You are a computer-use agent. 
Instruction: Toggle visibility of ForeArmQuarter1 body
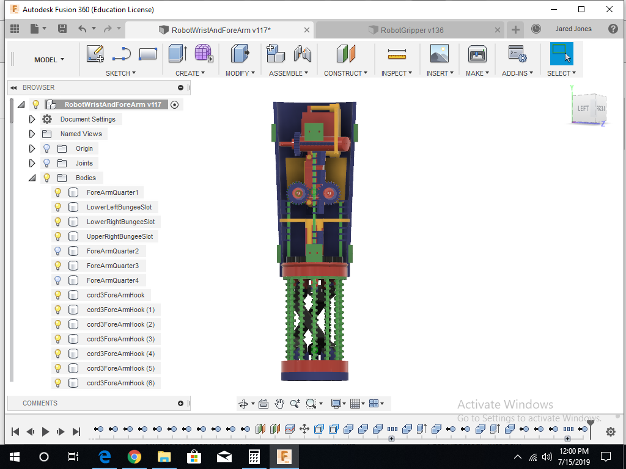[58, 192]
